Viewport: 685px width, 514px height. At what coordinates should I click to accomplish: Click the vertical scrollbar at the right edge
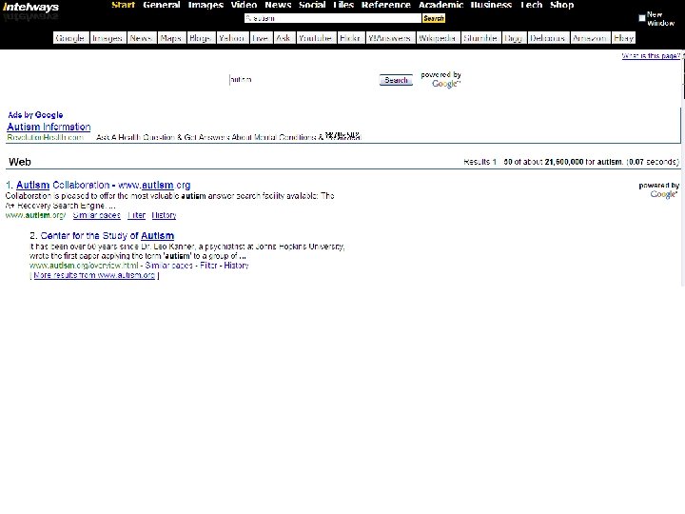[x=683, y=166]
